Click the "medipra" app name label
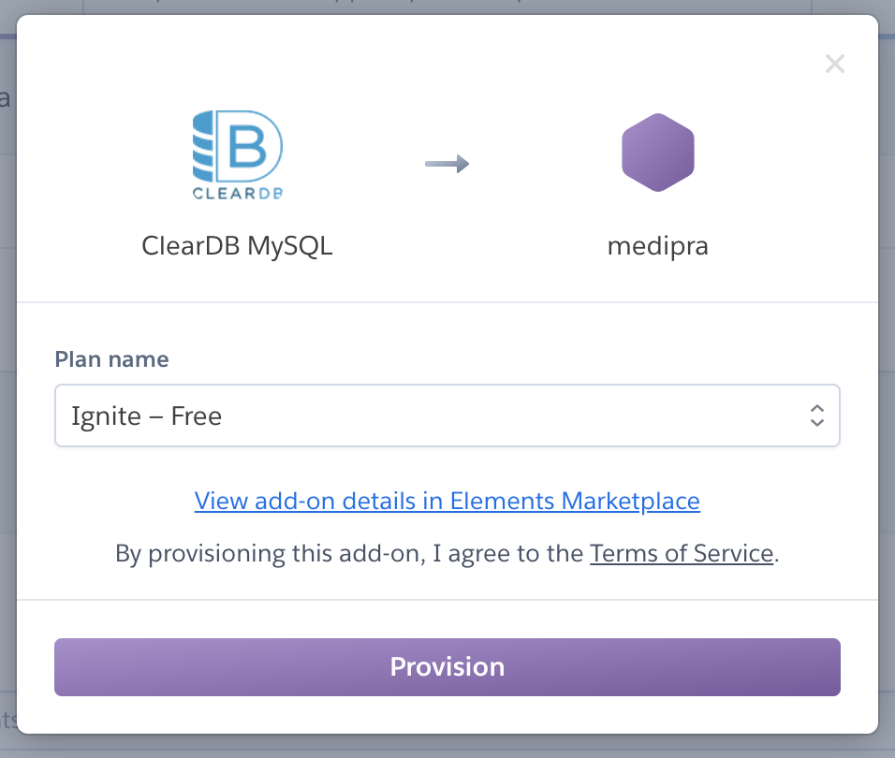 658,245
